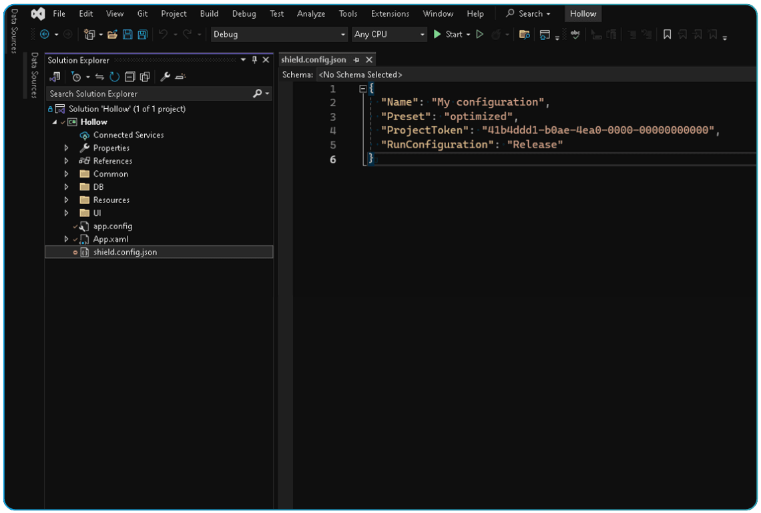Click Preview Selected Items icon in Solution Explorer
Screen dimensions: 761x513
click(x=180, y=77)
